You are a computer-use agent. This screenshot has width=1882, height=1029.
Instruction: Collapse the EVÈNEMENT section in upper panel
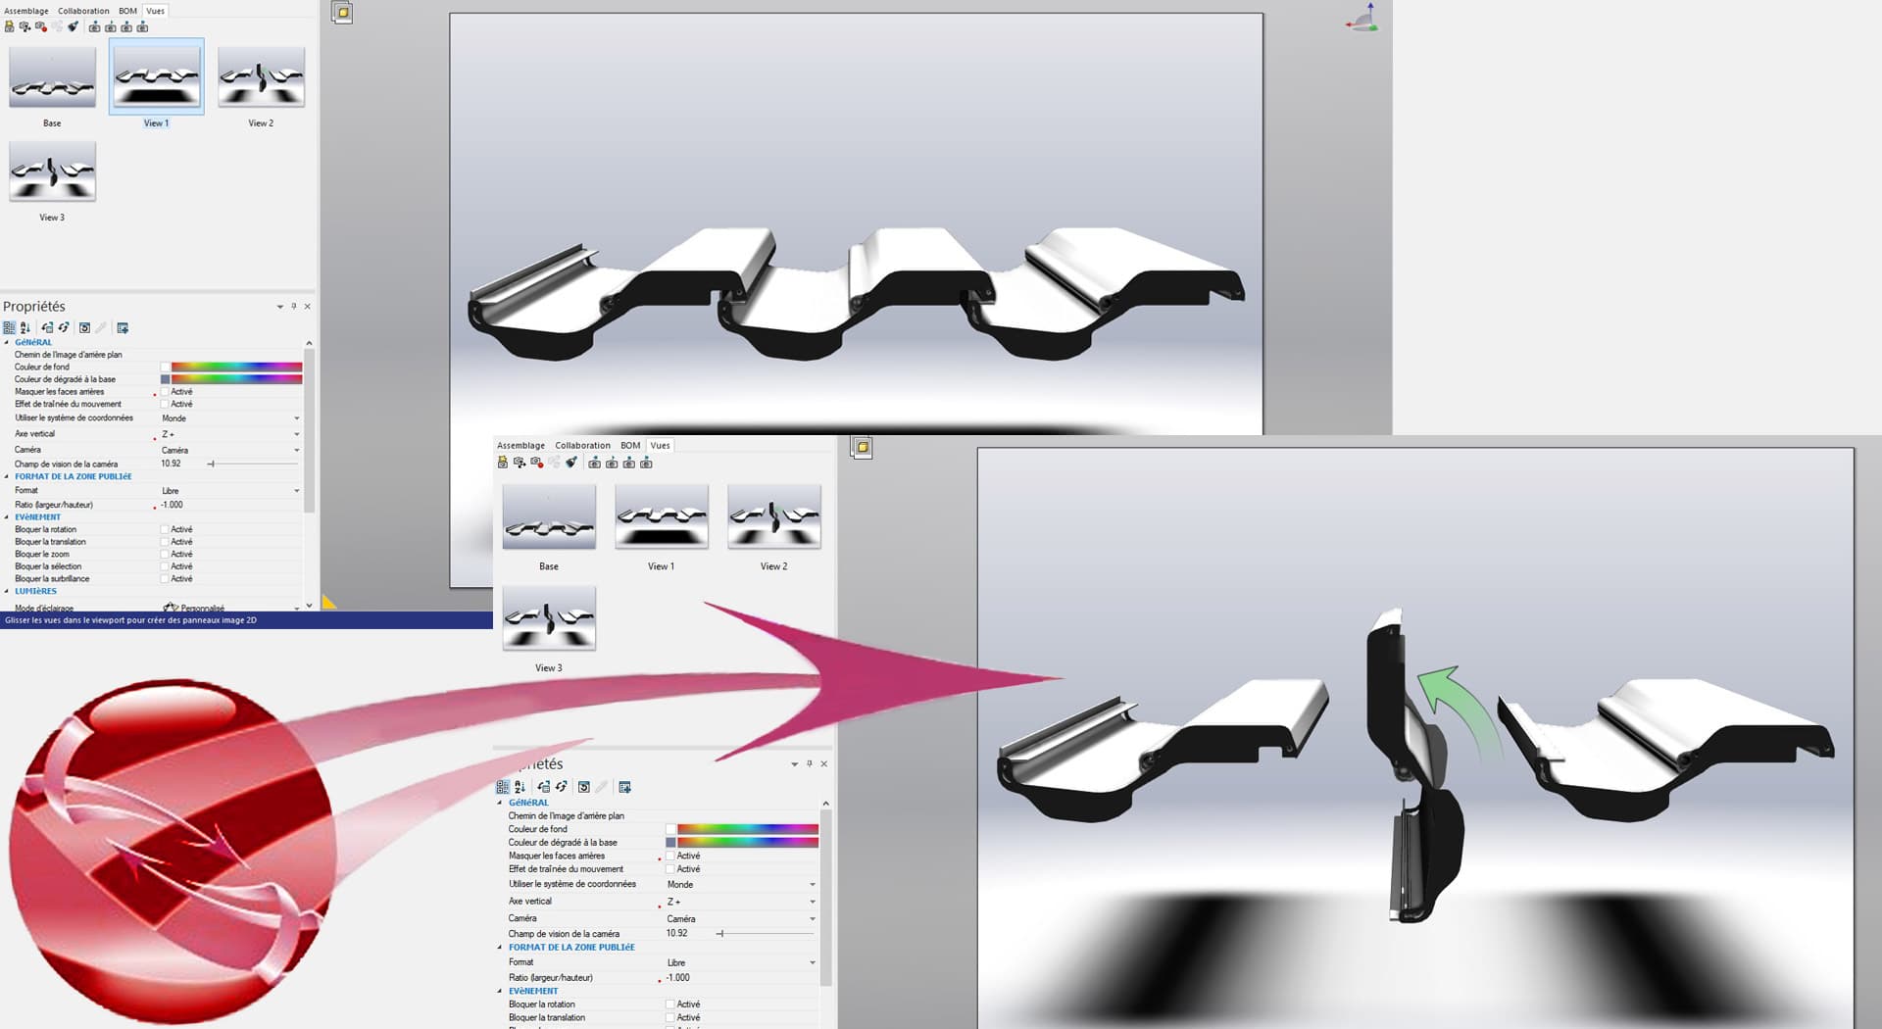pos(7,517)
